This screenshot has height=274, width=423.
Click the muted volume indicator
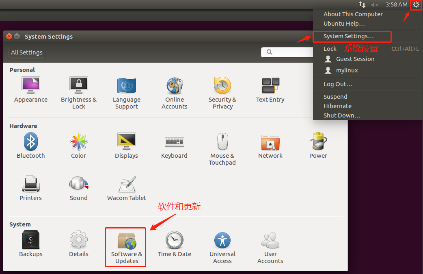click(x=375, y=4)
